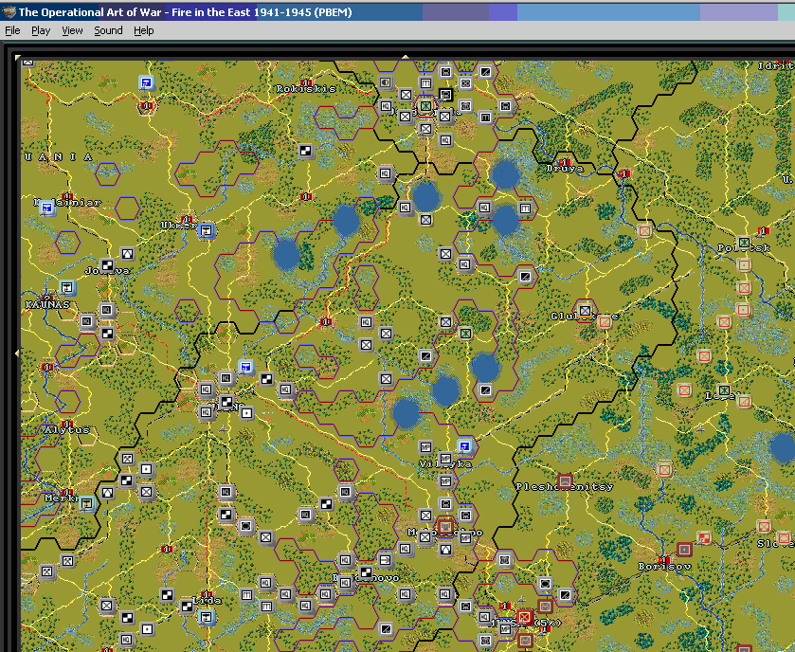795x652 pixels.
Task: Click the objective flag at Rokiskis
Action: [x=306, y=82]
